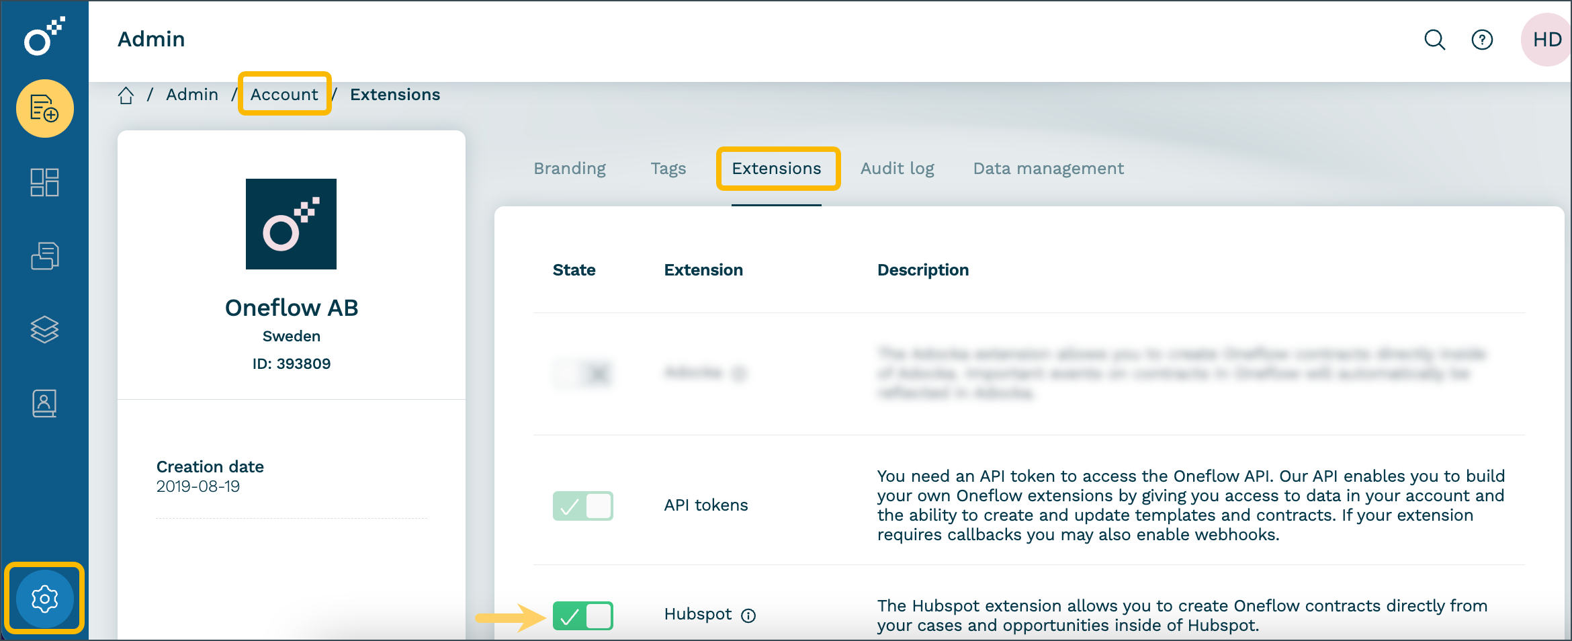Click the 2019-08-19 date value

198,486
